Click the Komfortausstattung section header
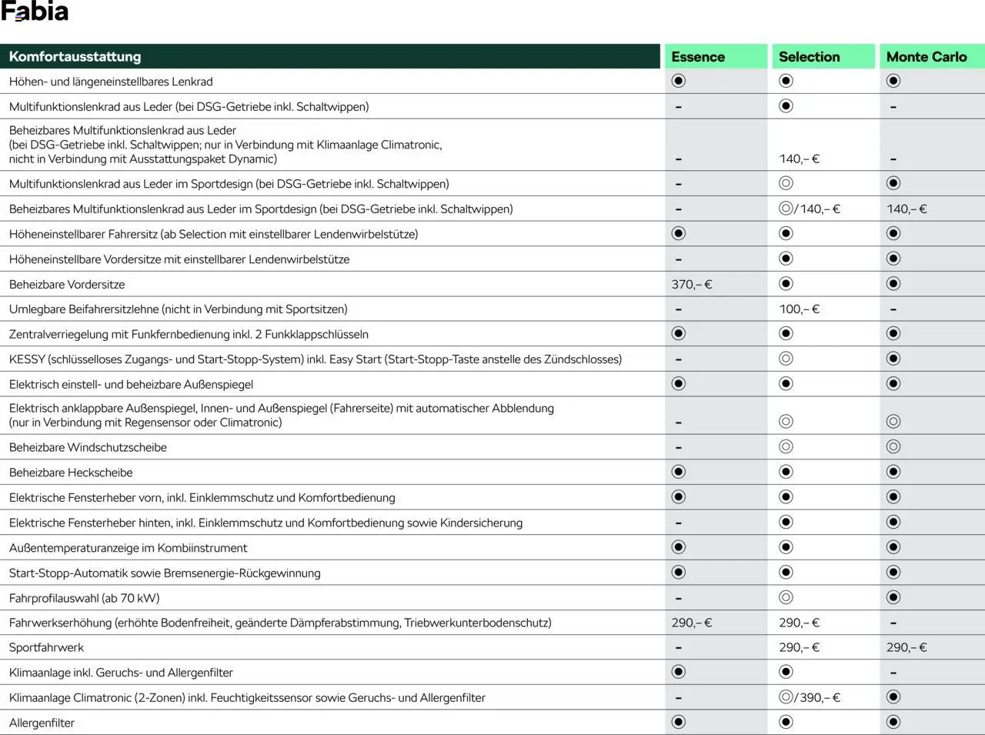Screen dimensions: 985x735 point(75,57)
